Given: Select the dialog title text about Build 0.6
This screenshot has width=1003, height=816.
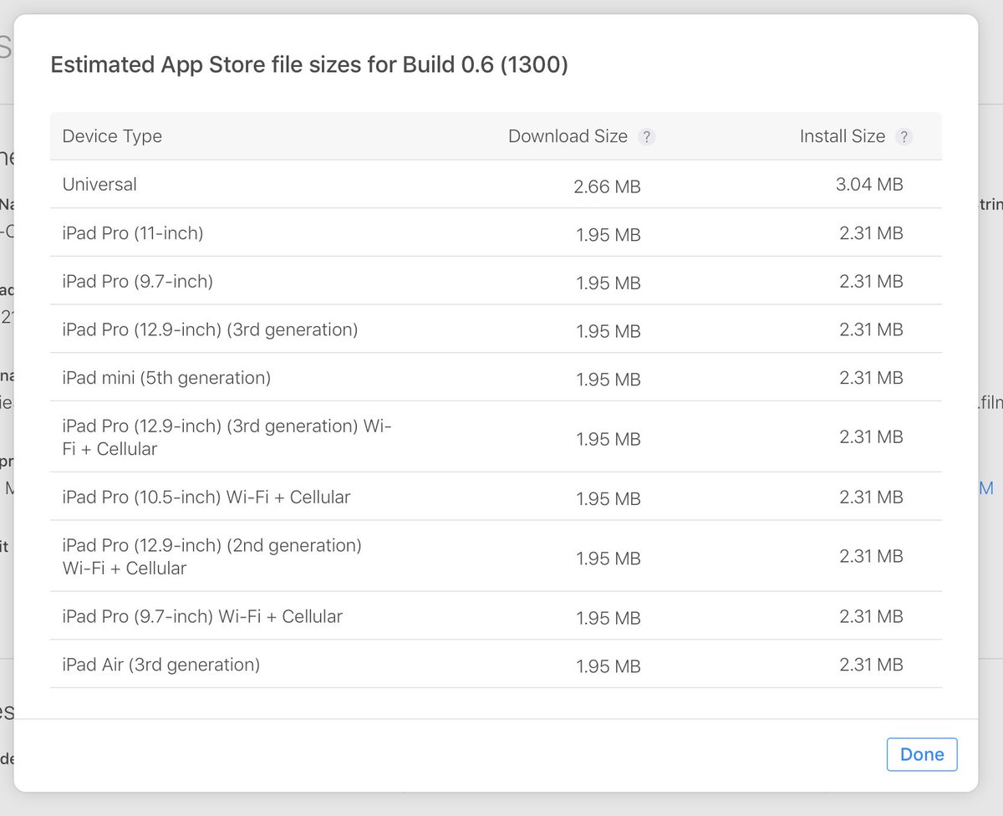Looking at the screenshot, I should click(x=309, y=65).
